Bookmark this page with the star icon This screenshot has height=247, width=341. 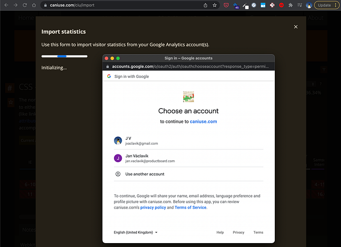click(x=215, y=5)
